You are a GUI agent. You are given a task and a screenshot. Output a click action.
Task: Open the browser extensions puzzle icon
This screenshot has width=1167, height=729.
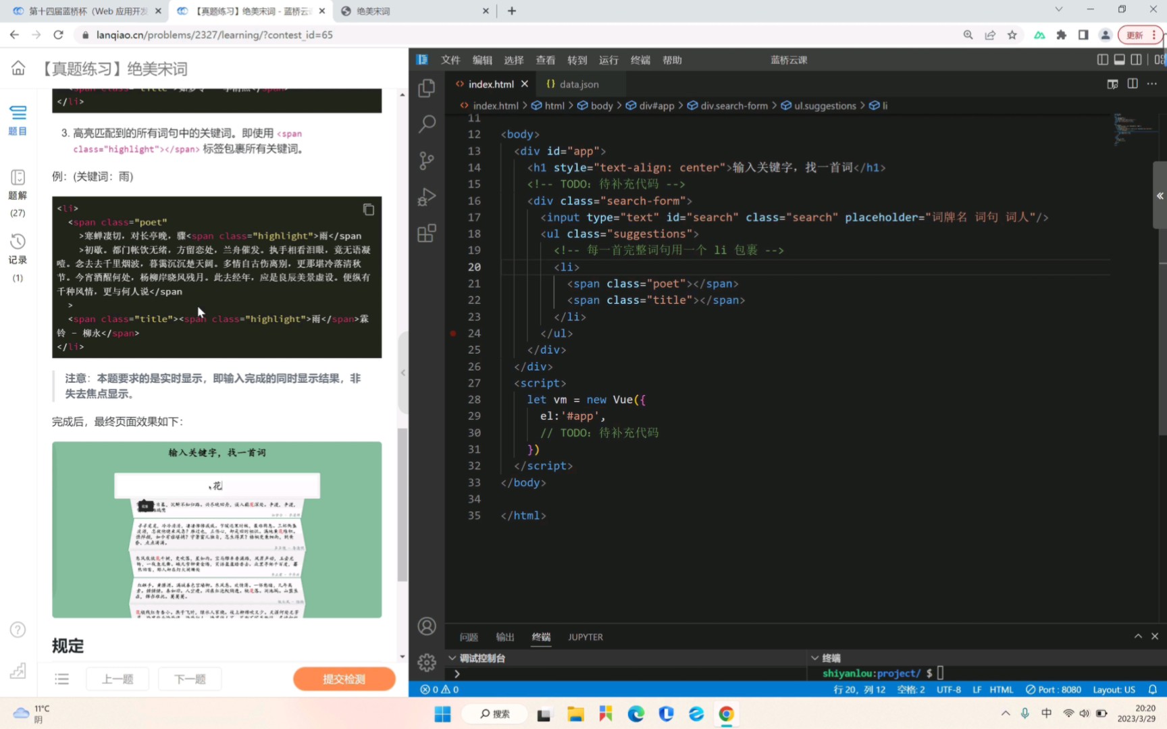(x=1062, y=34)
